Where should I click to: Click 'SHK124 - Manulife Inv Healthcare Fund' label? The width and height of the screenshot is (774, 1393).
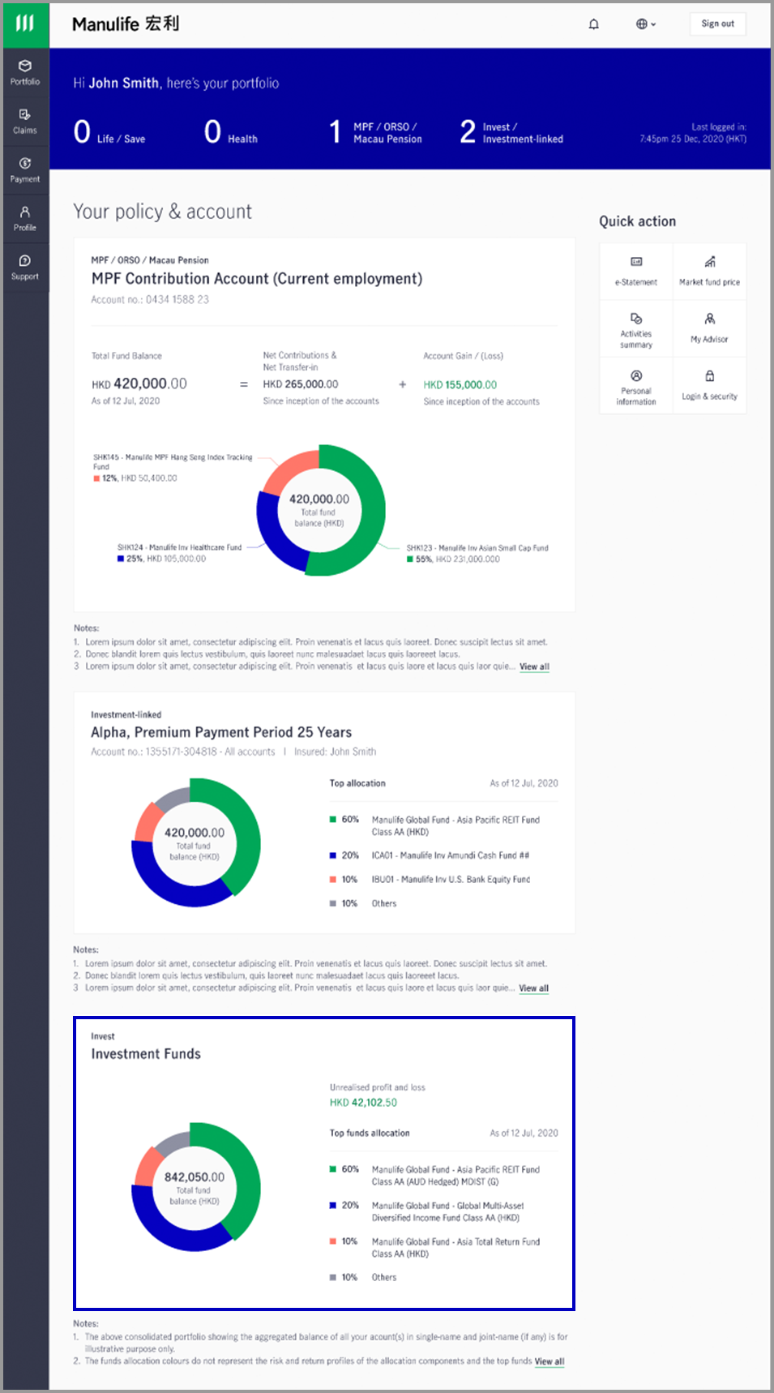[179, 547]
